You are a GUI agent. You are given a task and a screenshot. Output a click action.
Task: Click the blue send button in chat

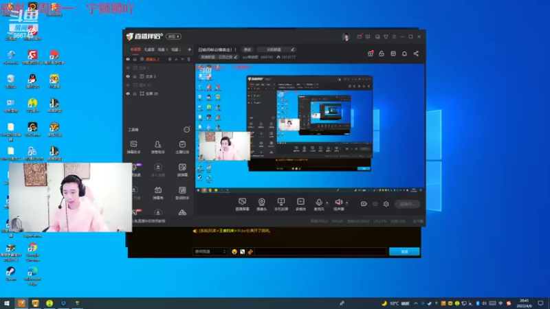(404, 251)
